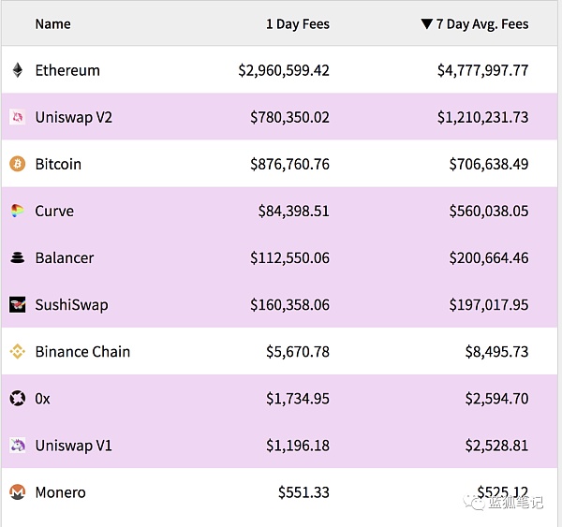Click the Uniswap V1 unicorn icon
Screen dimensions: 562x527
point(17,446)
